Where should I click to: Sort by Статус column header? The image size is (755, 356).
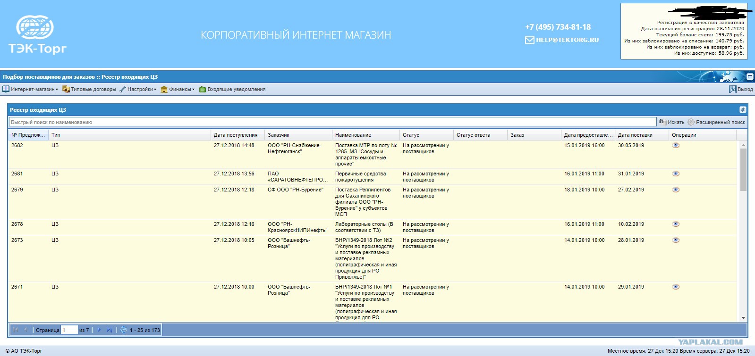click(426, 135)
